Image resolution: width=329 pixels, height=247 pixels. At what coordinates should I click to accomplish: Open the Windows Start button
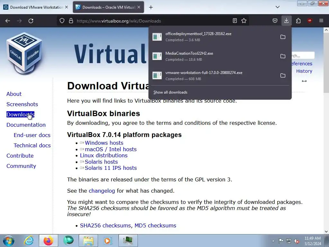pyautogui.click(x=9, y=241)
